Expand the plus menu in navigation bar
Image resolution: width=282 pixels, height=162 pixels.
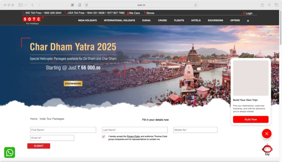[248, 21]
